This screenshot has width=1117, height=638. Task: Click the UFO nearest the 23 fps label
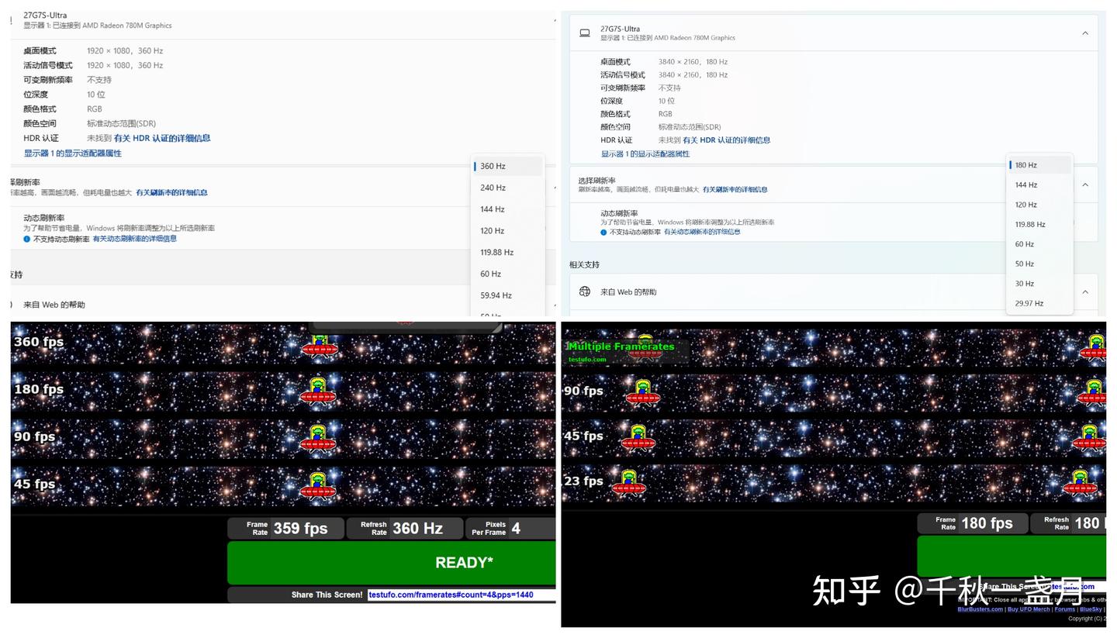629,483
